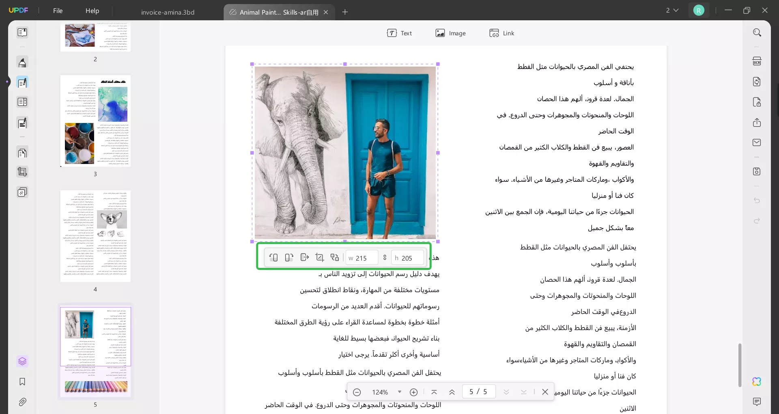
Task: Switch to Comment mode highlighter icon
Action: click(x=22, y=63)
